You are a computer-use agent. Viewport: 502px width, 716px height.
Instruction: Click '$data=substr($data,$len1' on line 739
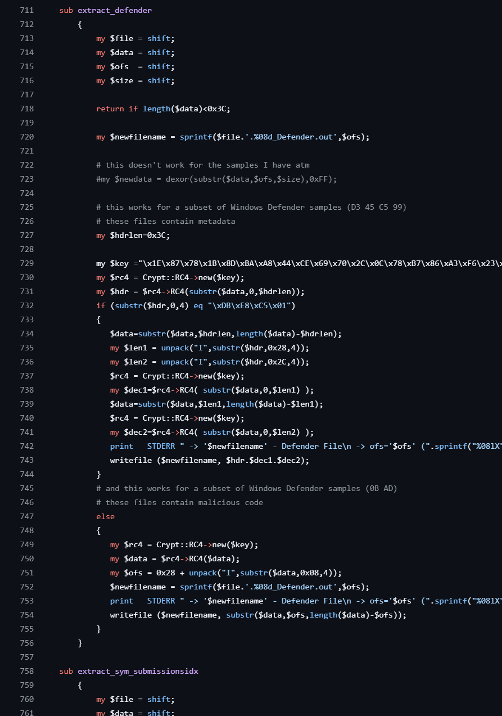216,404
